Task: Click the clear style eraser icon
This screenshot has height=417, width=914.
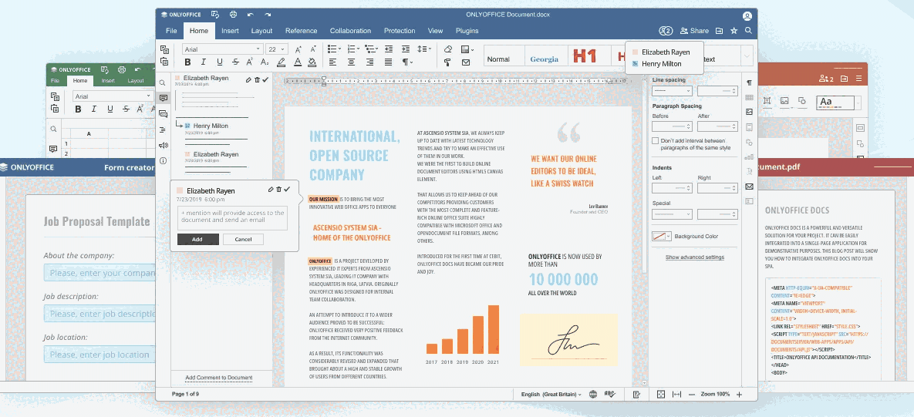Action: point(448,49)
